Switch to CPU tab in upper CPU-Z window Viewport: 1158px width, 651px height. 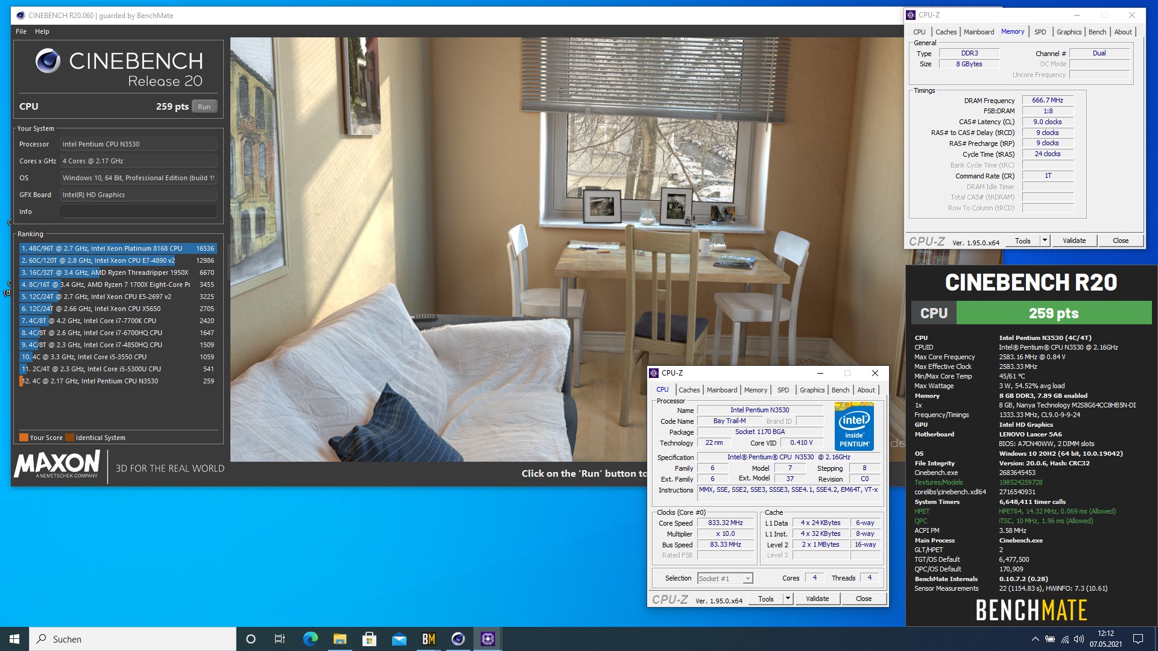(x=919, y=32)
